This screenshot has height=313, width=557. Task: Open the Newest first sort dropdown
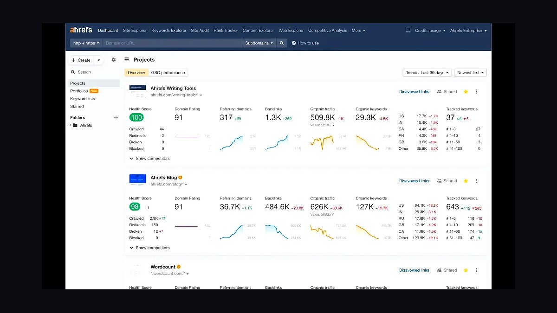pos(471,73)
